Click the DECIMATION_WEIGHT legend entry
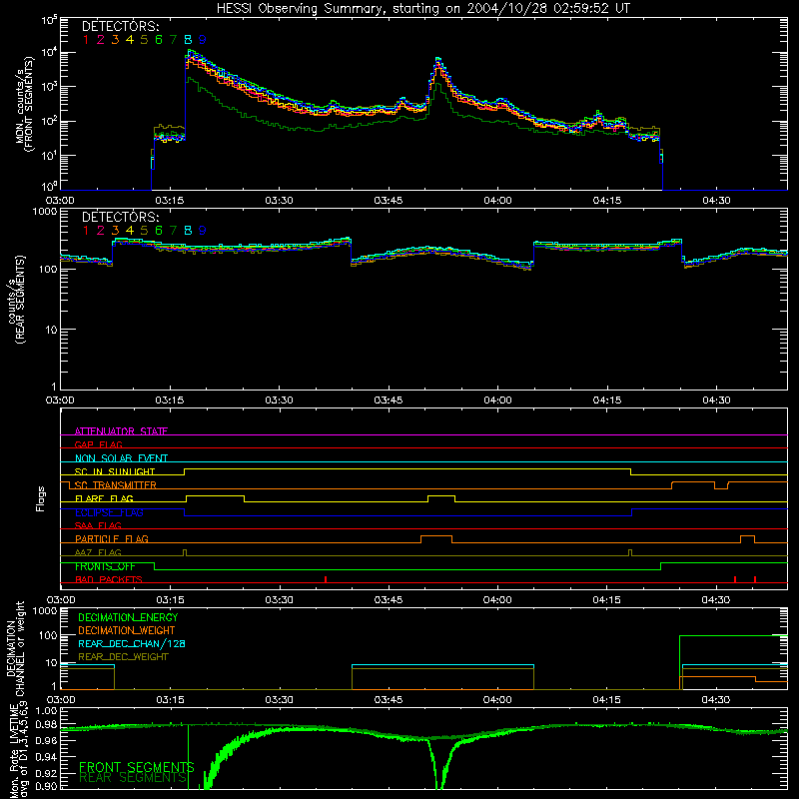 pos(127,630)
